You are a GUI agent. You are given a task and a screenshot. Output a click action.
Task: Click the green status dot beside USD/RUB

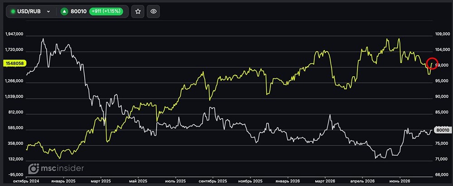tap(13, 12)
